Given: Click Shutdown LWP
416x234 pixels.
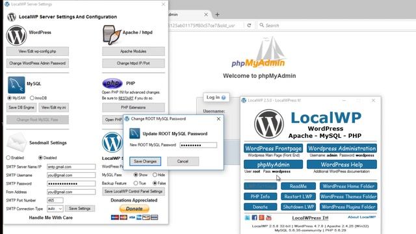Looking at the screenshot, I should [298, 207].
